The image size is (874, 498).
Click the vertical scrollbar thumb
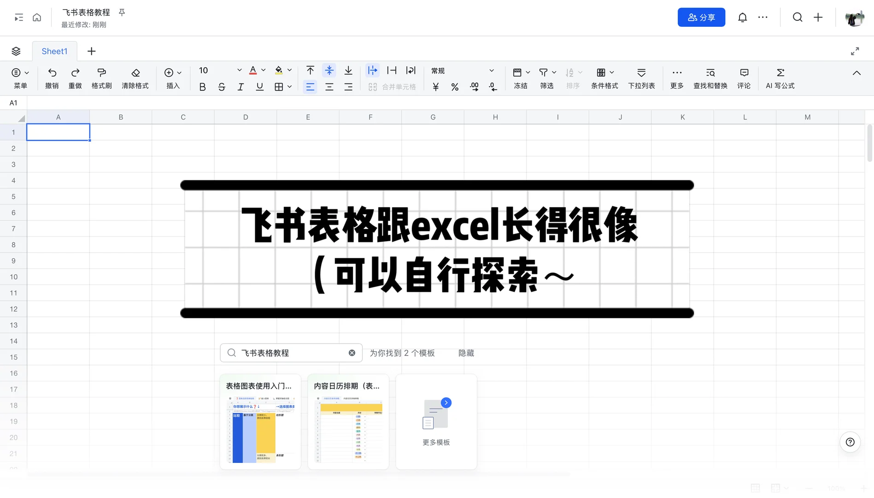(869, 143)
